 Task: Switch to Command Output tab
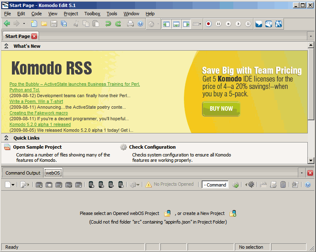tap(23, 173)
